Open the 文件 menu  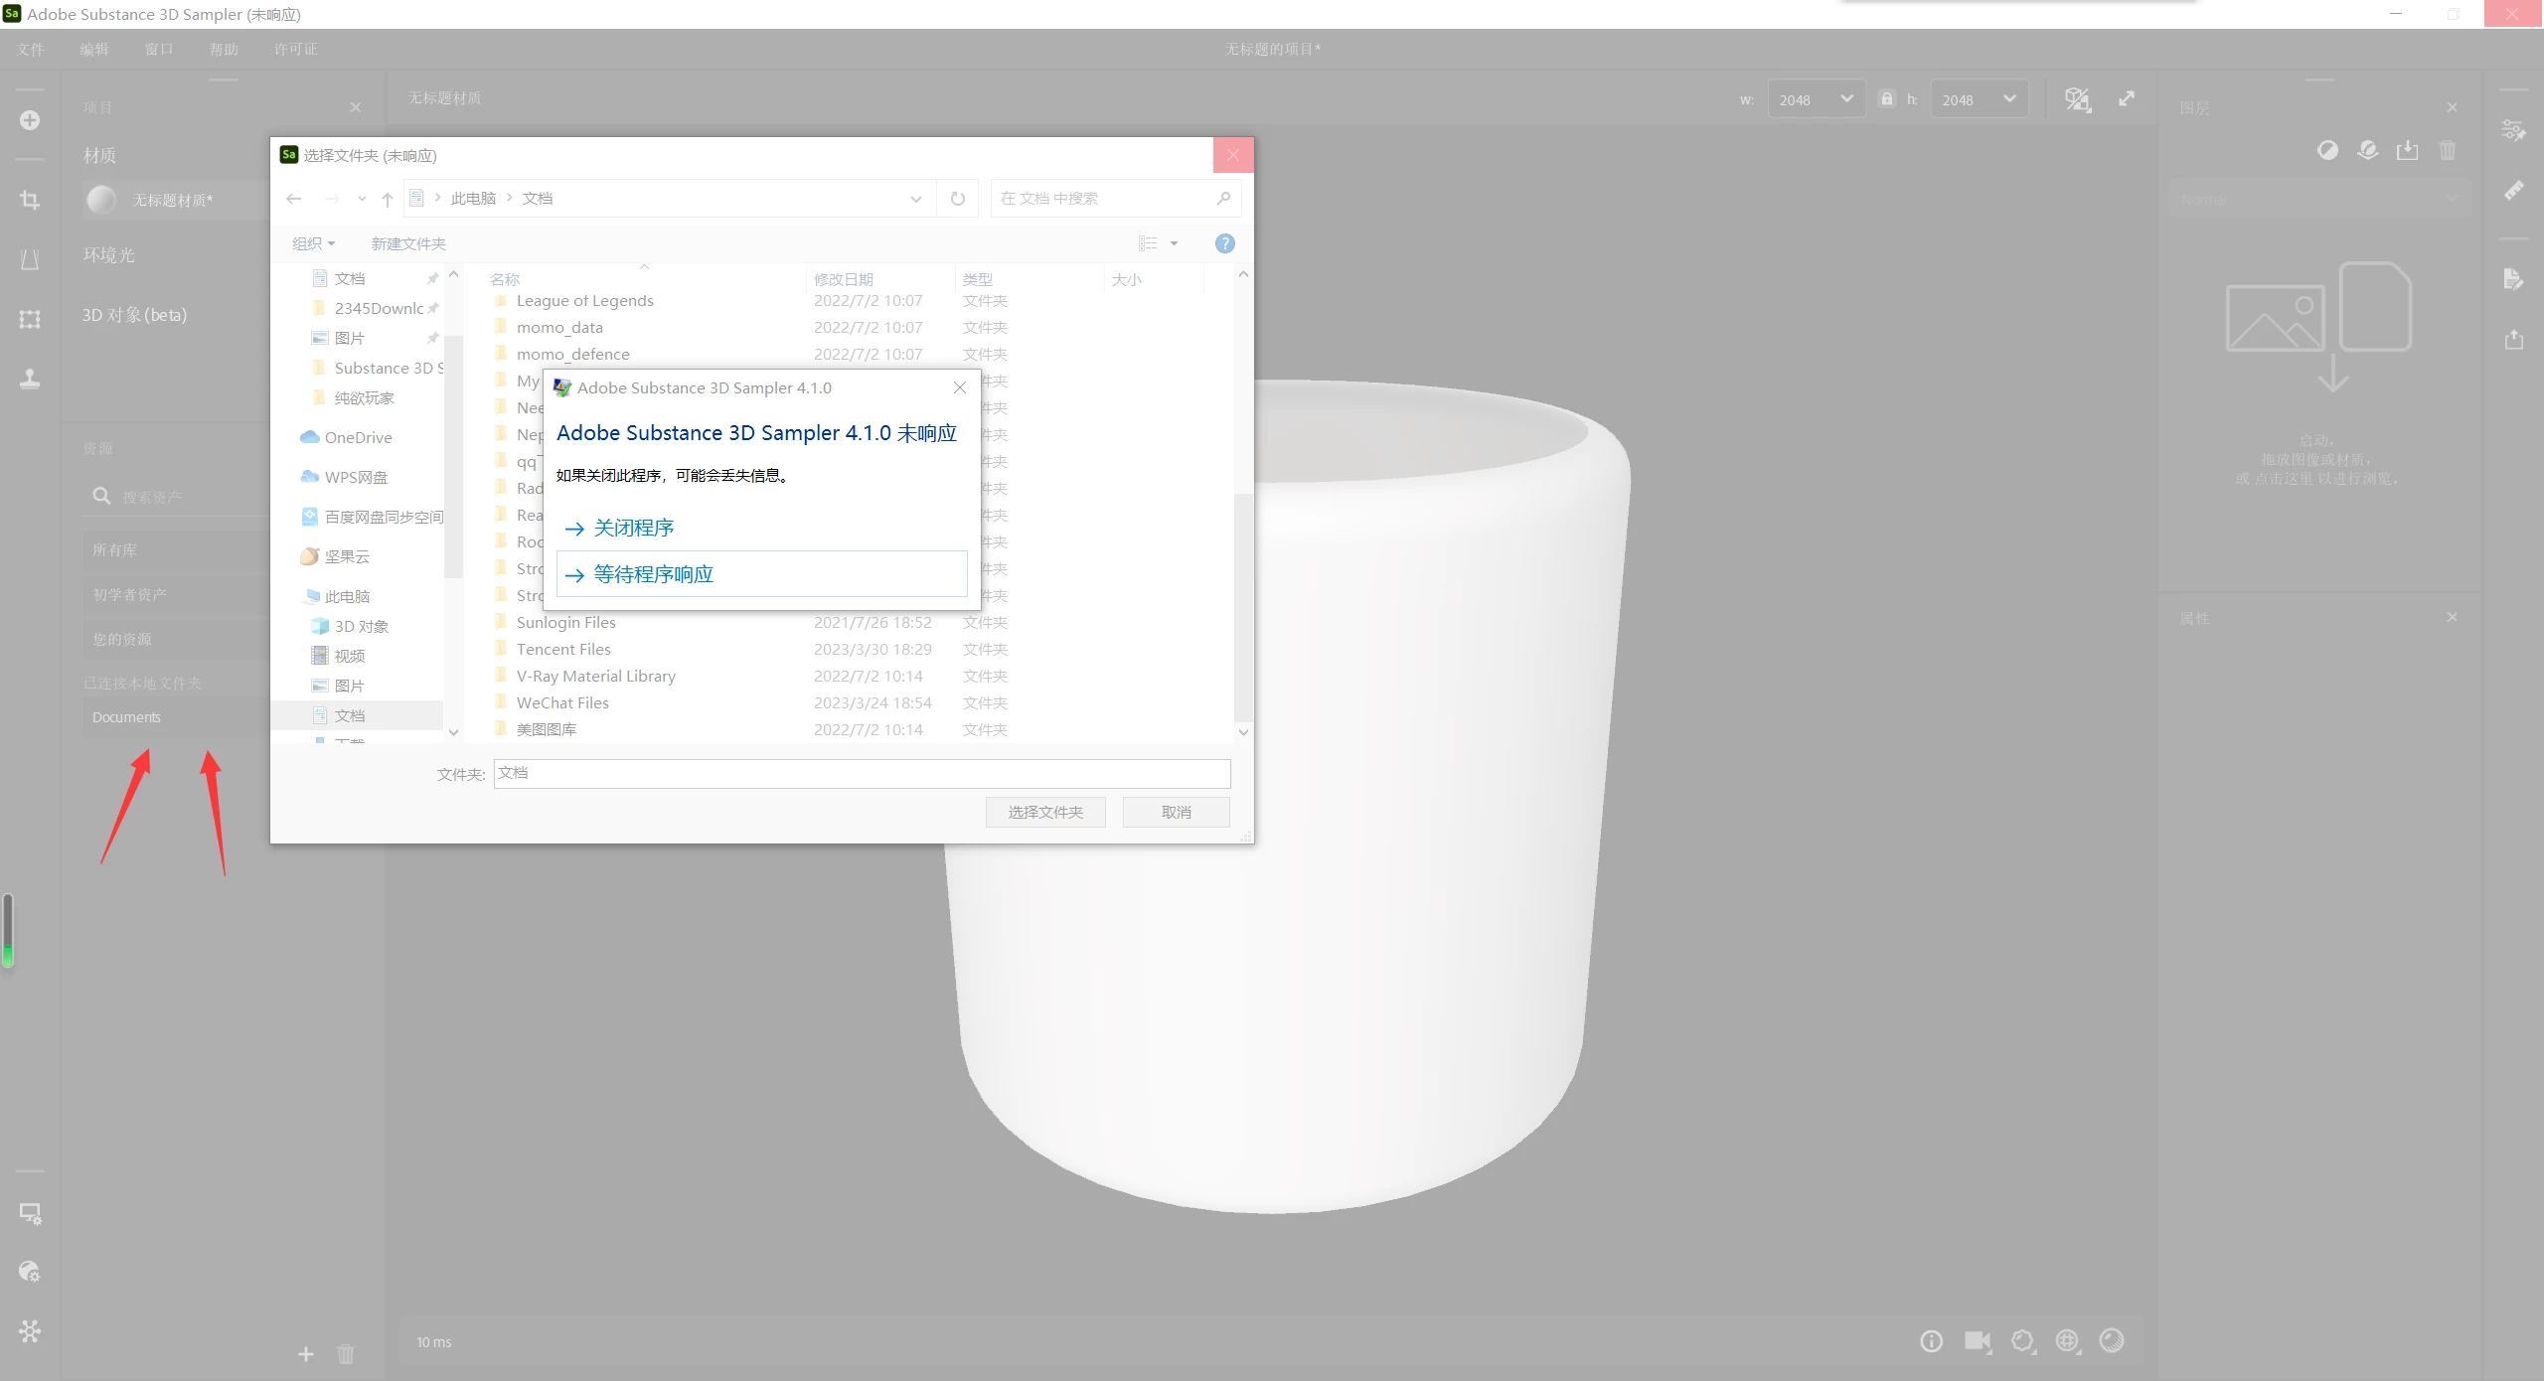point(30,49)
